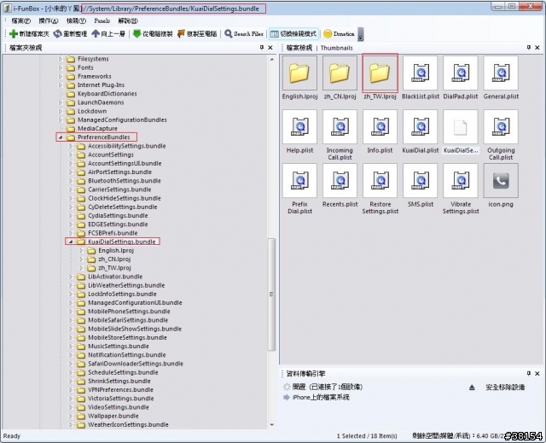Expand the LaunchDaemons folder node
The width and height of the screenshot is (546, 443).
point(61,102)
